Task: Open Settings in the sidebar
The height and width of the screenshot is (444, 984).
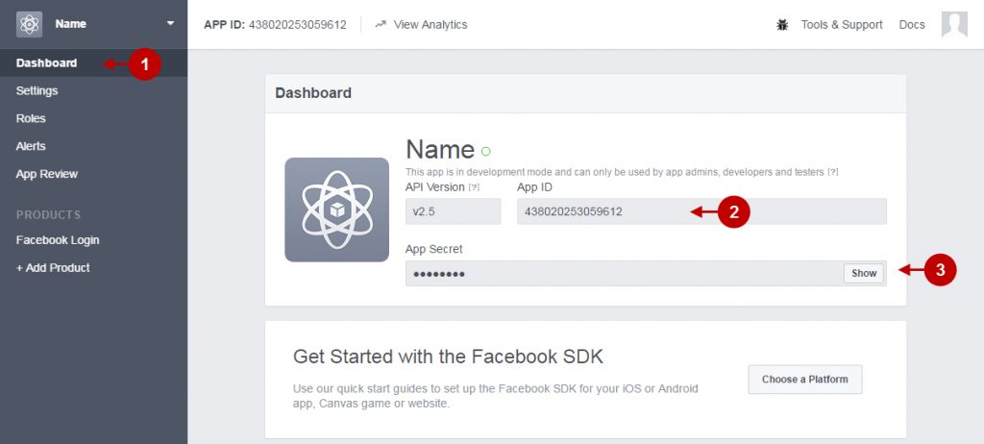Action: pos(37,90)
